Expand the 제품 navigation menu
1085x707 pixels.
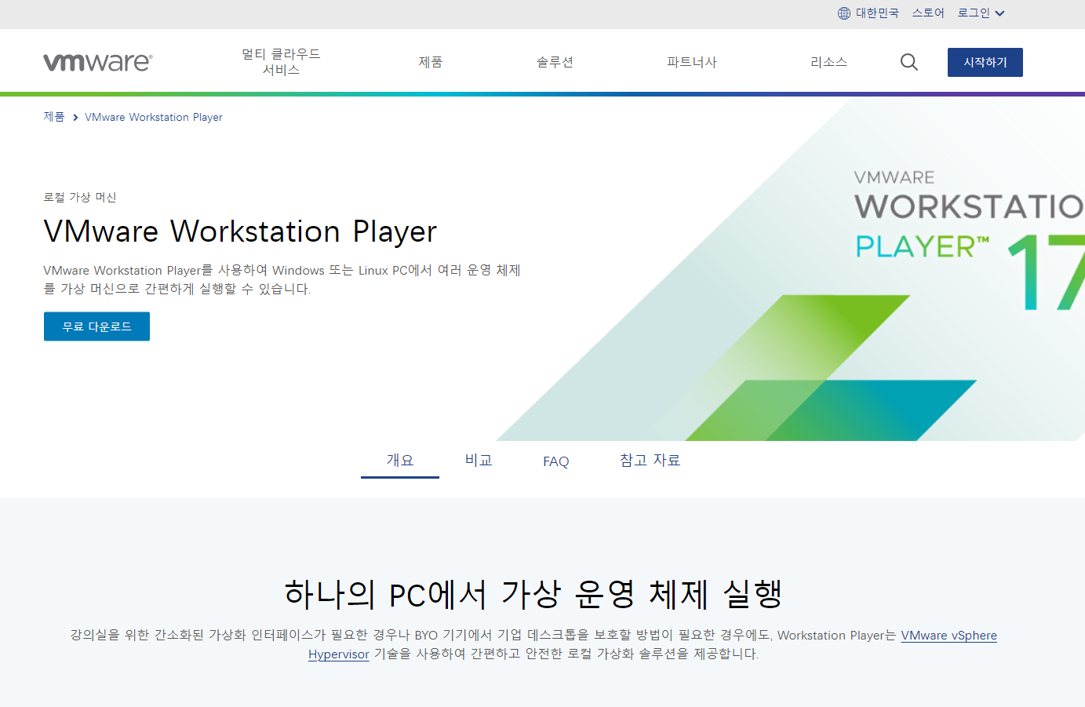tap(431, 62)
